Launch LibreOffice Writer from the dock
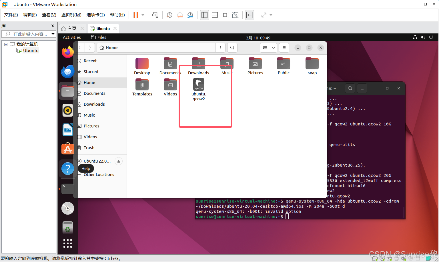This screenshot has width=439, height=262. pos(68,130)
